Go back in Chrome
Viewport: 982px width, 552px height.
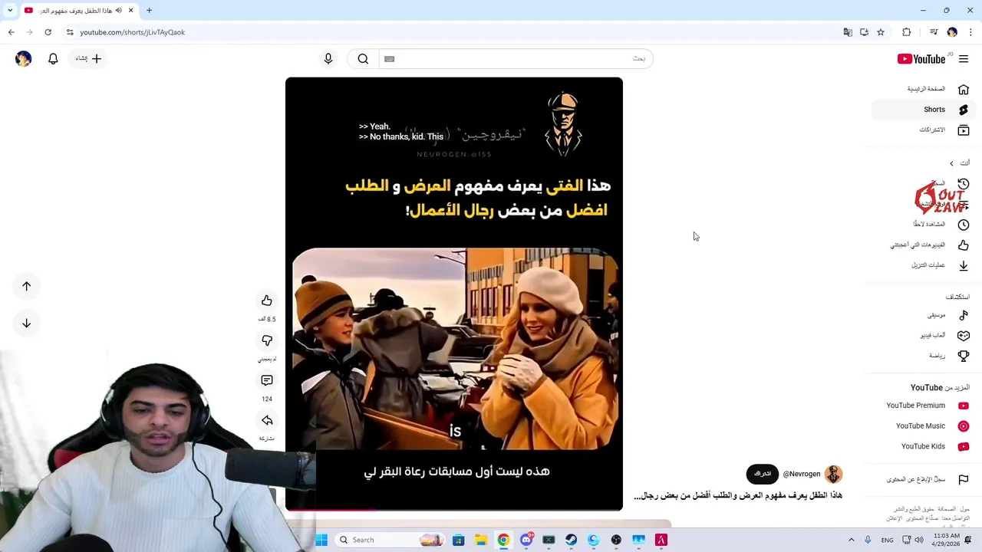point(11,32)
